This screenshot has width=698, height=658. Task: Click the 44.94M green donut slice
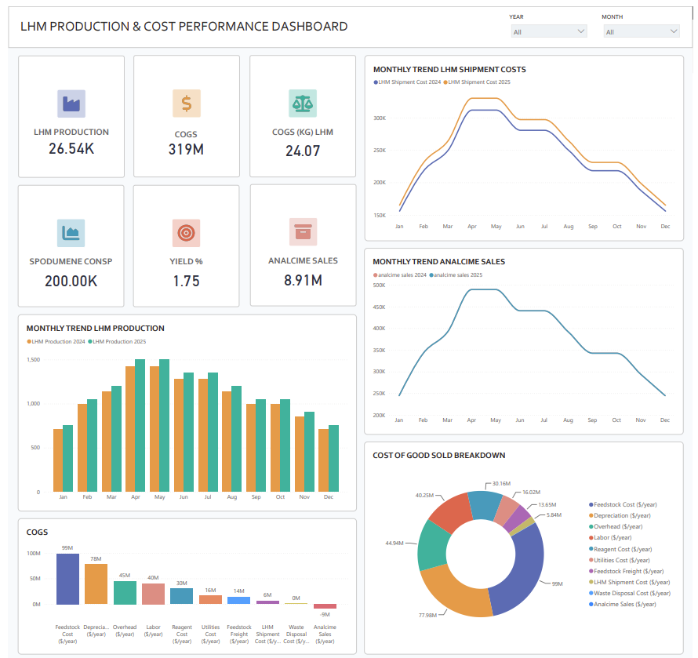pyautogui.click(x=432, y=545)
